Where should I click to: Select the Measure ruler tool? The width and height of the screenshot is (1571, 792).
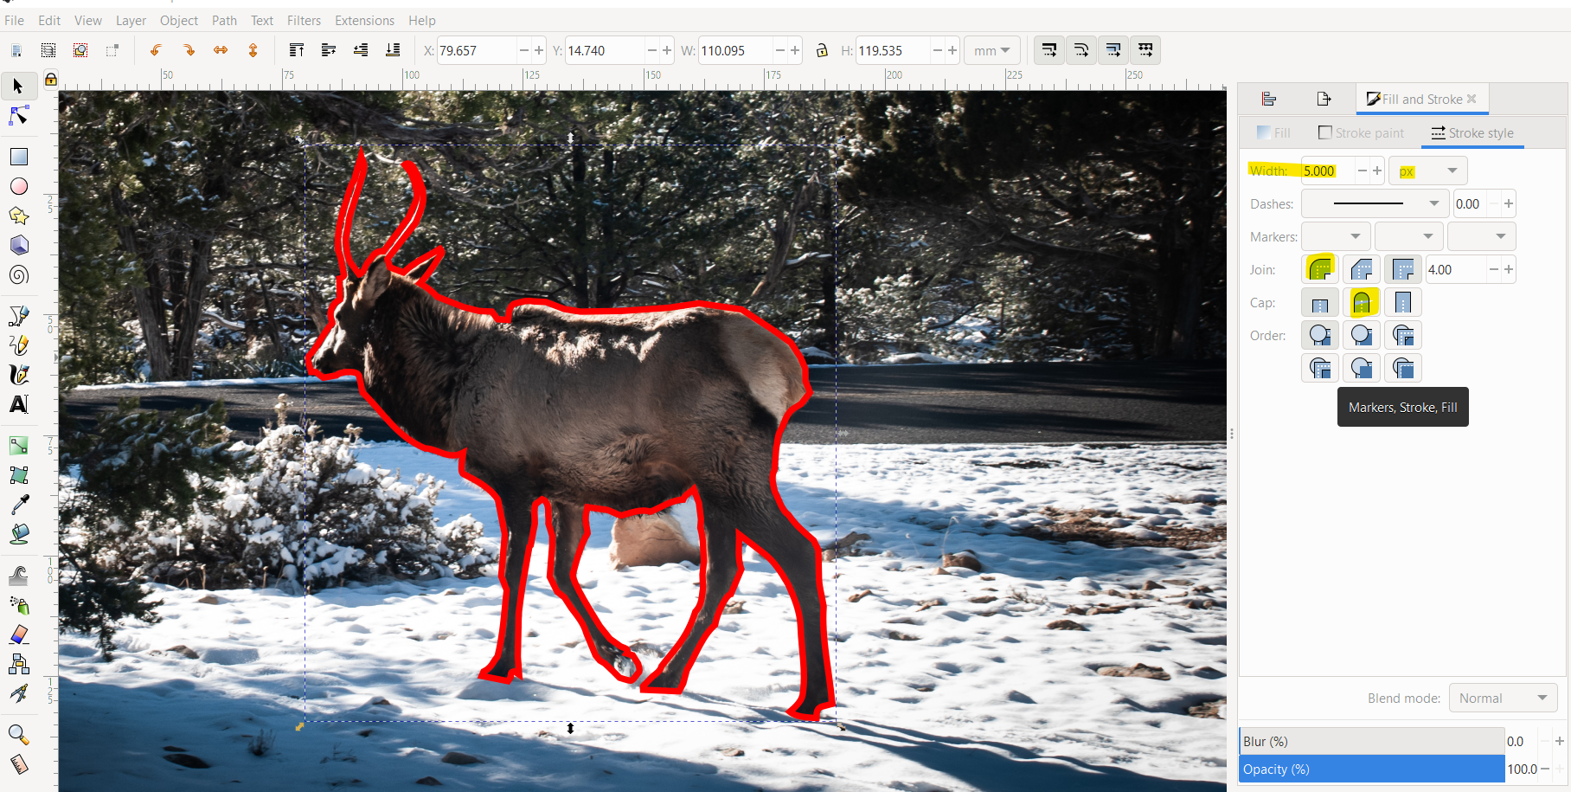tap(18, 764)
